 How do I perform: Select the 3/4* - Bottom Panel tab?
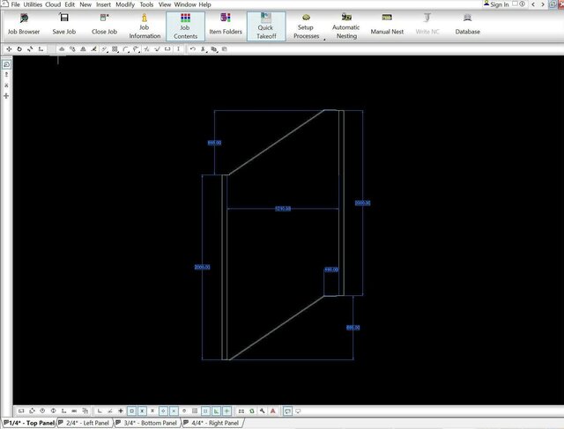pyautogui.click(x=148, y=423)
